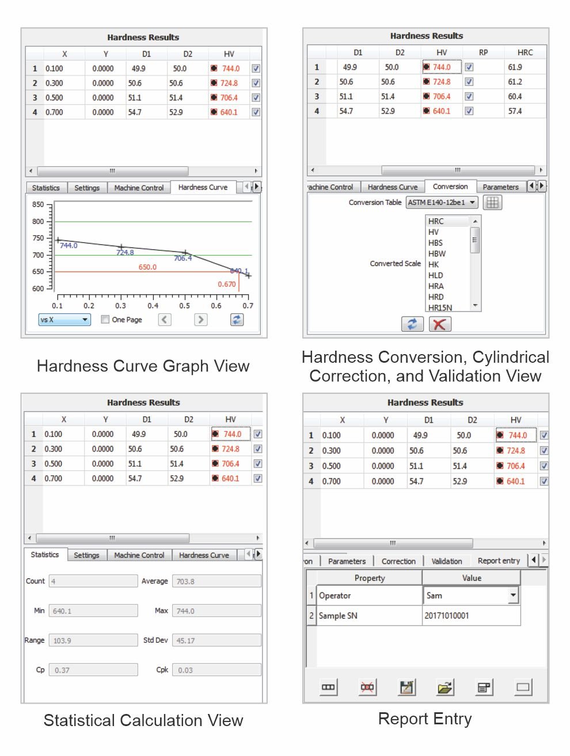Open Validation tab in Report entry panel

(447, 561)
